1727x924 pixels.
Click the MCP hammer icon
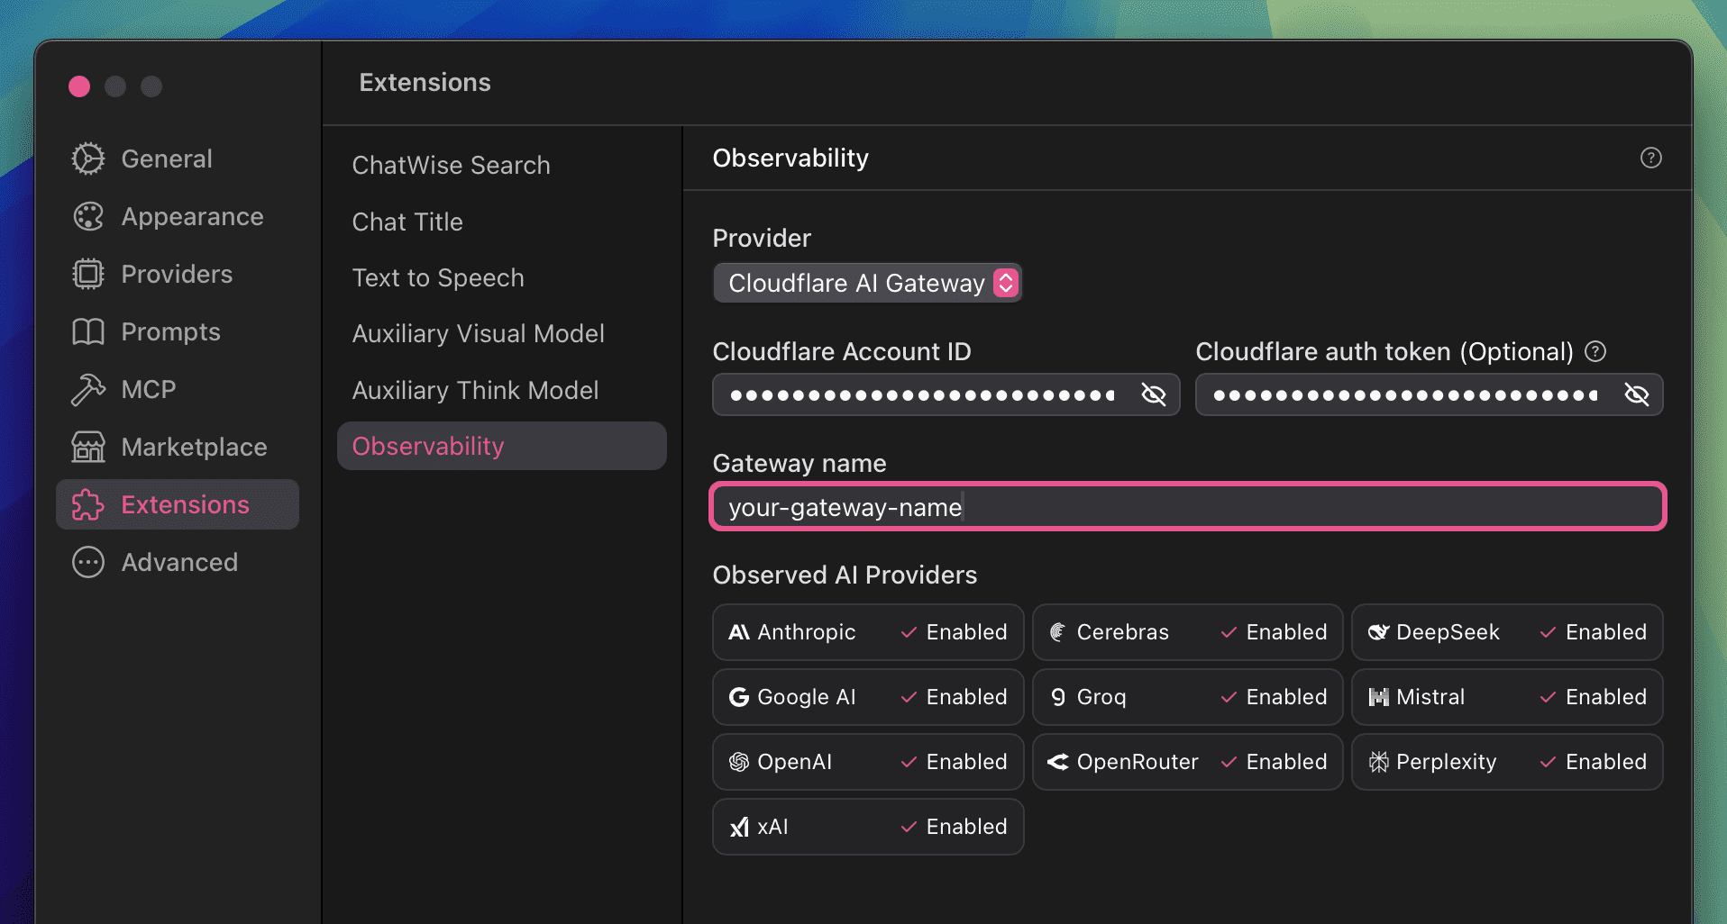click(x=88, y=389)
